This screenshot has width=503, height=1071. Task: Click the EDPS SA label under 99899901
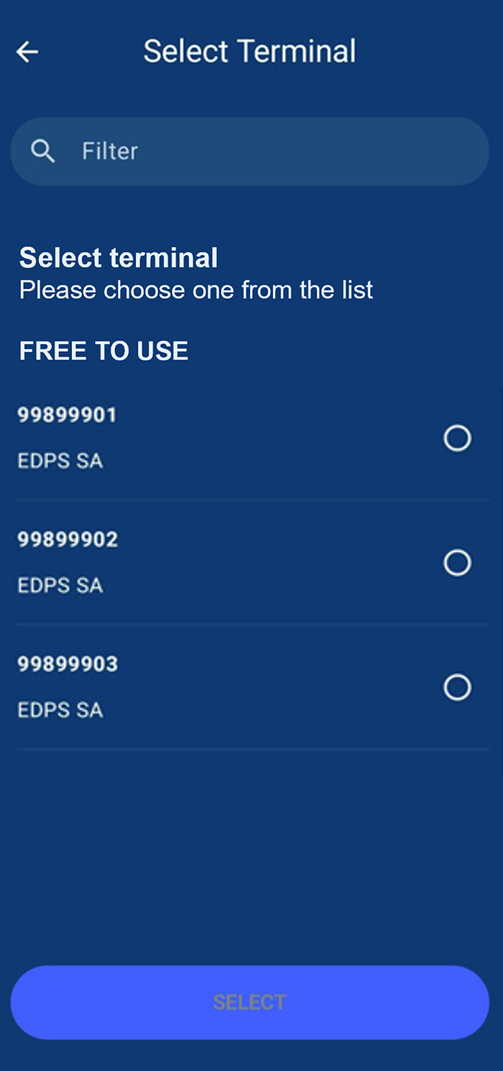60,461
